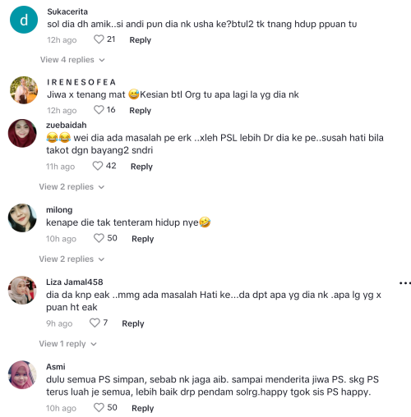Like zuebaidah's comment showing 42 likes
The height and width of the screenshot is (417, 411).
click(x=98, y=166)
